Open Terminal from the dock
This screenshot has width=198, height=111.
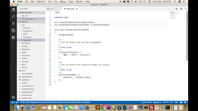click(x=168, y=108)
